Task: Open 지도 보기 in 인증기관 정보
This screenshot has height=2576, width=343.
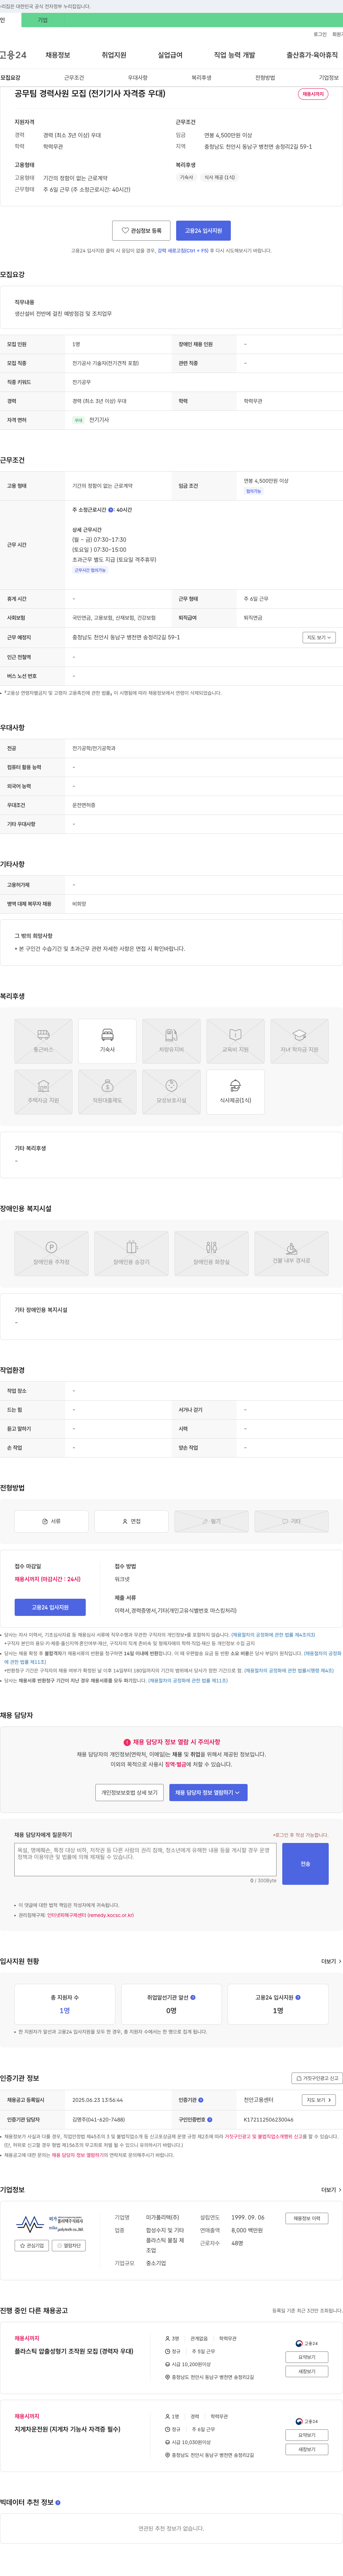Action: point(319,2100)
